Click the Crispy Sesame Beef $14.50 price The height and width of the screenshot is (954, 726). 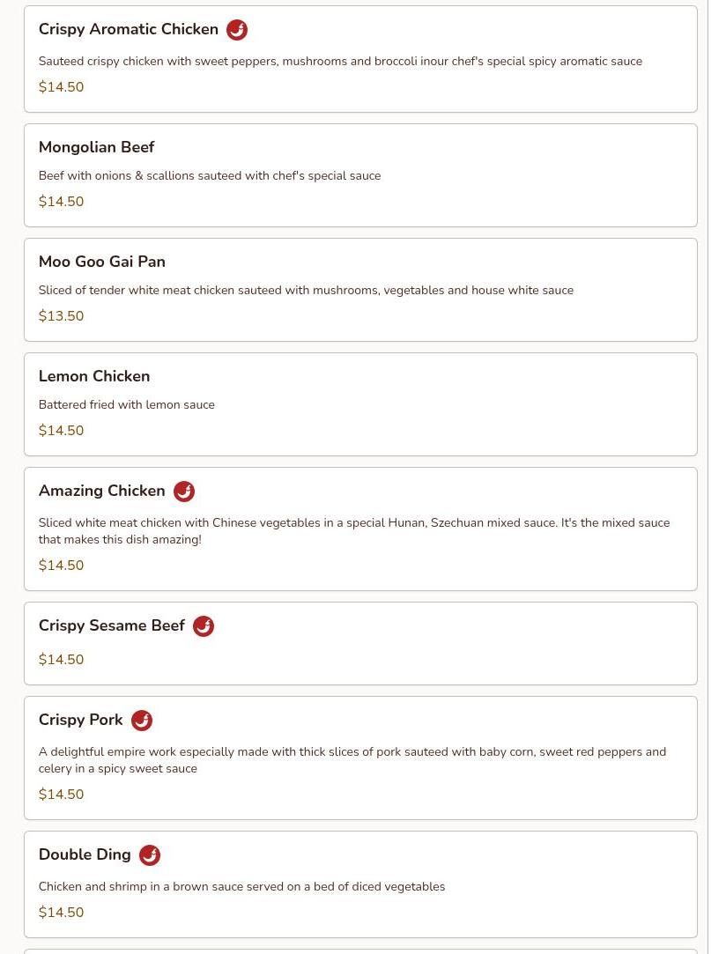tap(61, 660)
